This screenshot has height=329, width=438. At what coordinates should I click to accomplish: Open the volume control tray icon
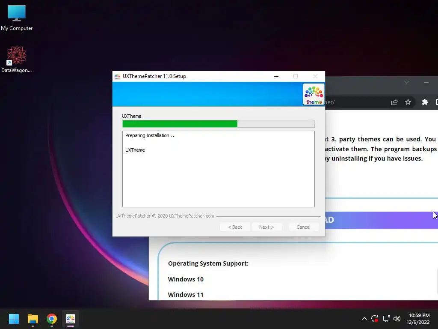point(397,319)
